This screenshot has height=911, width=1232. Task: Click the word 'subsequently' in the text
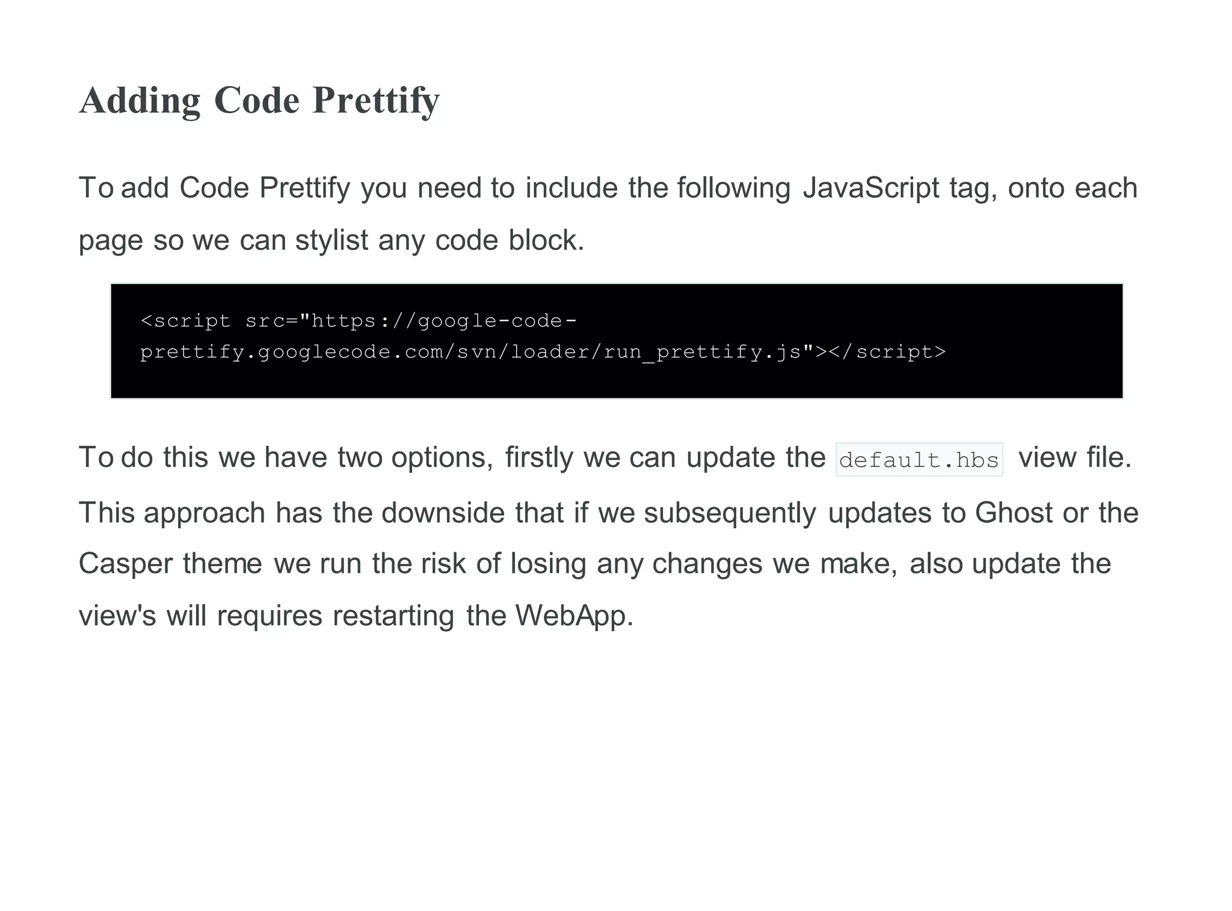730,514
